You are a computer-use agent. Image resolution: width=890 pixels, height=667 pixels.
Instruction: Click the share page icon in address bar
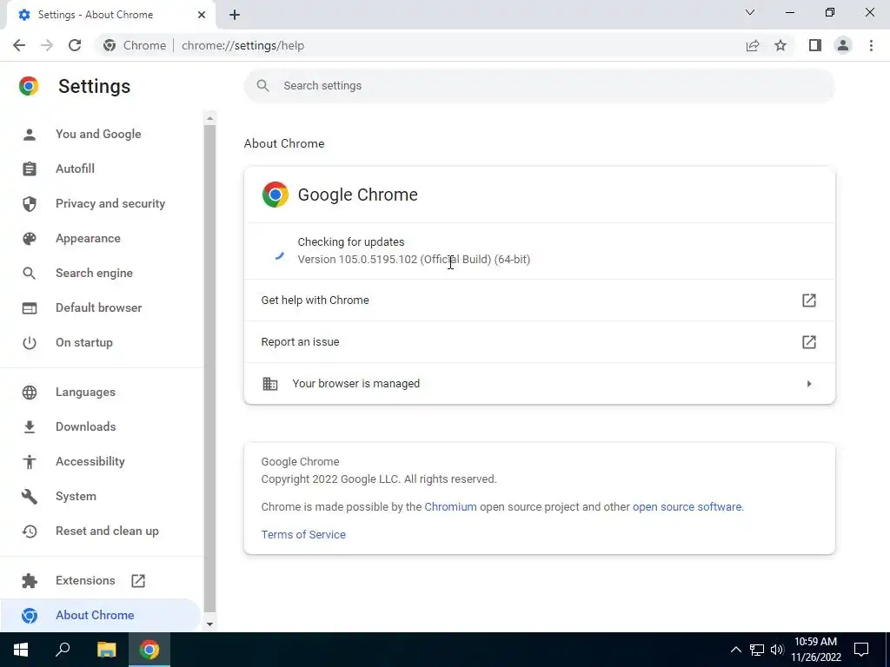(753, 45)
